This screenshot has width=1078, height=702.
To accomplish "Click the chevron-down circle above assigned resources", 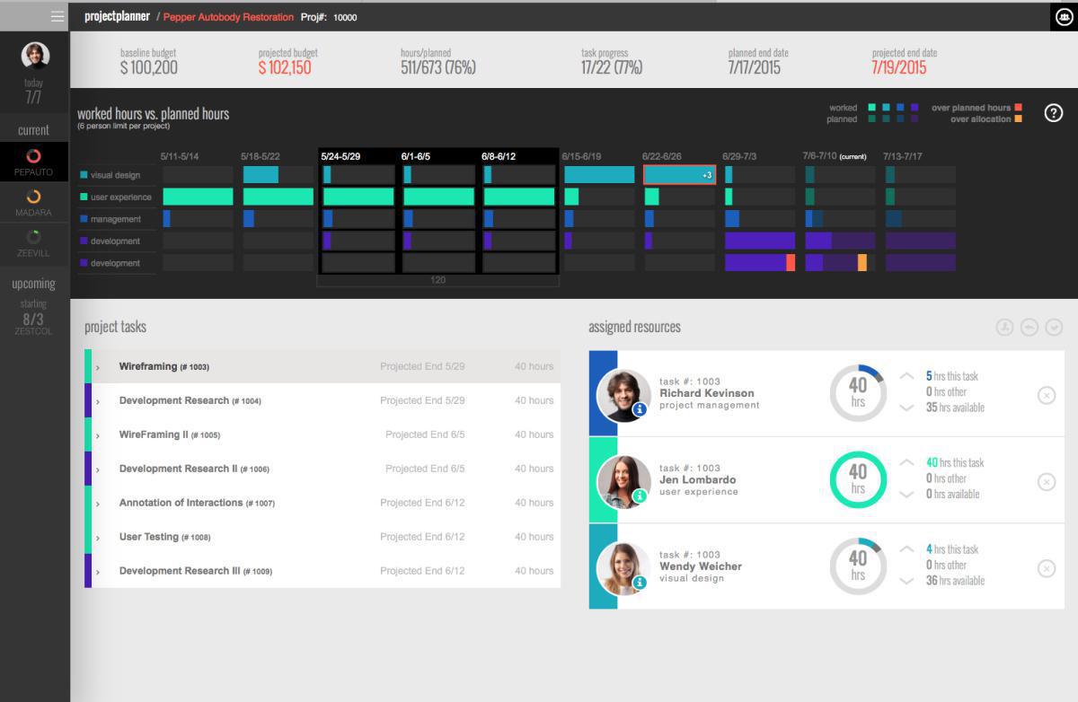I will pyautogui.click(x=1052, y=326).
